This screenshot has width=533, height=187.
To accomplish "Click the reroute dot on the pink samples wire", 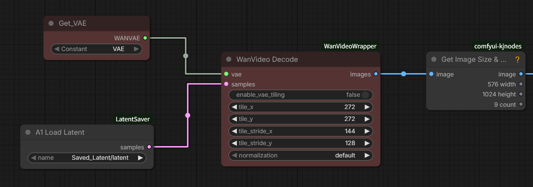I will click(x=188, y=115).
